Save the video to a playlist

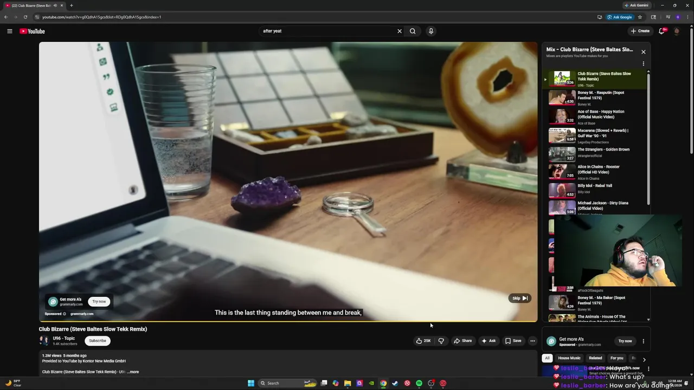tap(513, 341)
